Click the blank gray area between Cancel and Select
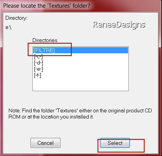Image resolution: width=162 pixels, height=156 pixels. pos(80,143)
